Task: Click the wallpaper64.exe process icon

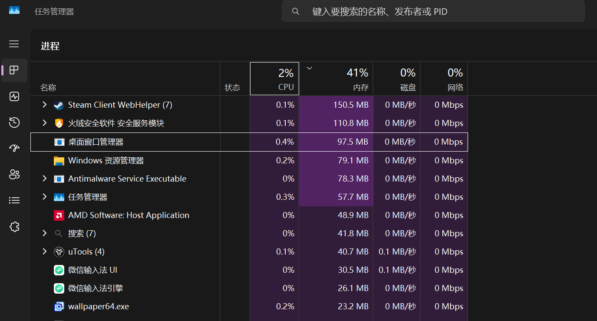Action: point(59,307)
